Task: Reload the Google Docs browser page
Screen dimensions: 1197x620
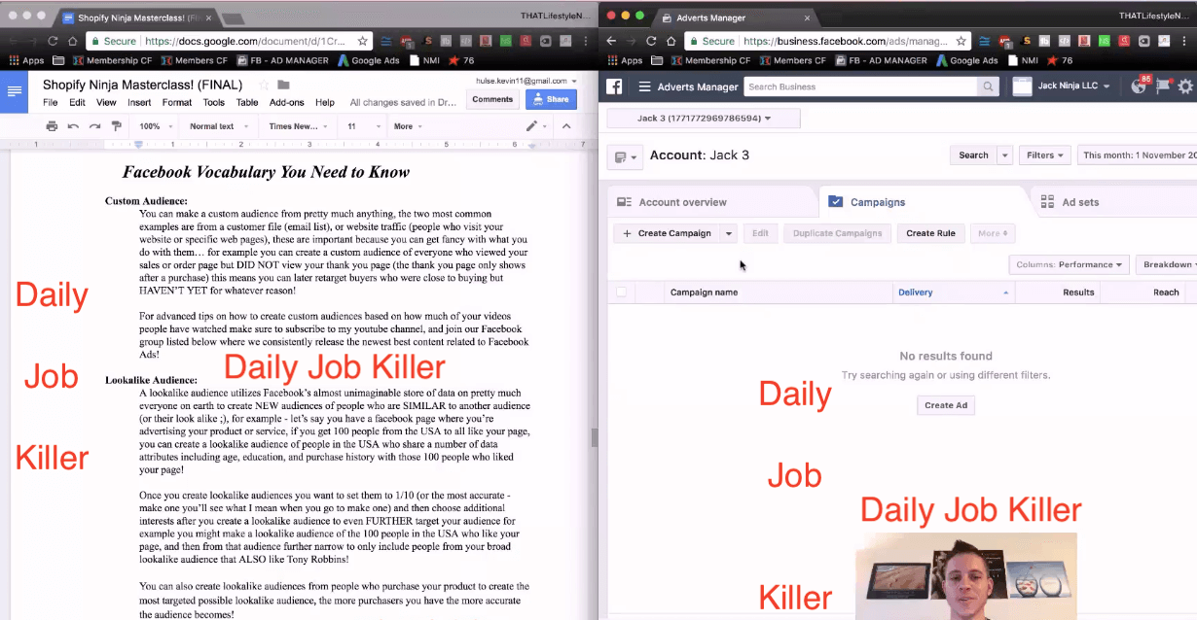Action: [x=53, y=41]
